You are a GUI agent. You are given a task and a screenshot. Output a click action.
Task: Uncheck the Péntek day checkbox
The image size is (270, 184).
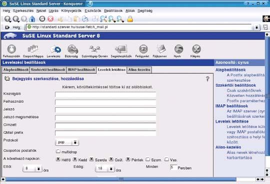128,159
